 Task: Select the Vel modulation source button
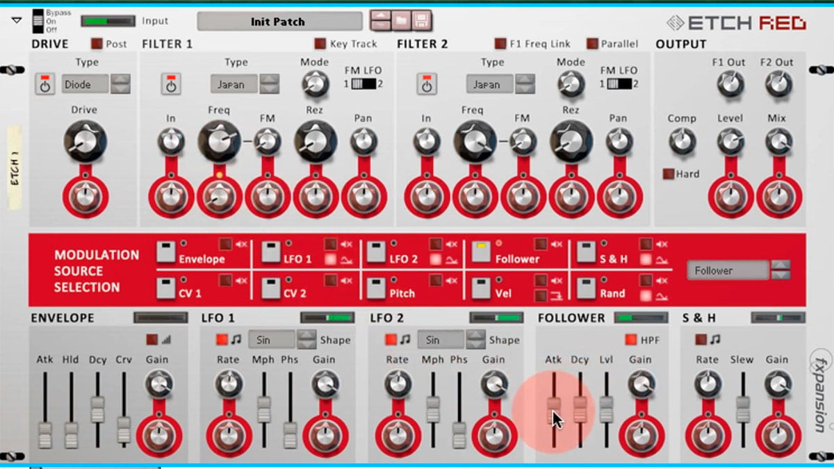tap(481, 288)
